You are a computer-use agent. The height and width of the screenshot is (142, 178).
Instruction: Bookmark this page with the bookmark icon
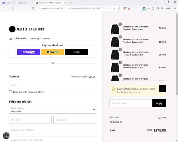(33, 8)
